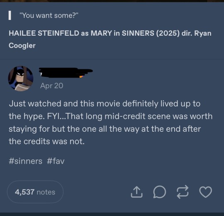Open replies via the speech bubble icon

click(x=160, y=192)
